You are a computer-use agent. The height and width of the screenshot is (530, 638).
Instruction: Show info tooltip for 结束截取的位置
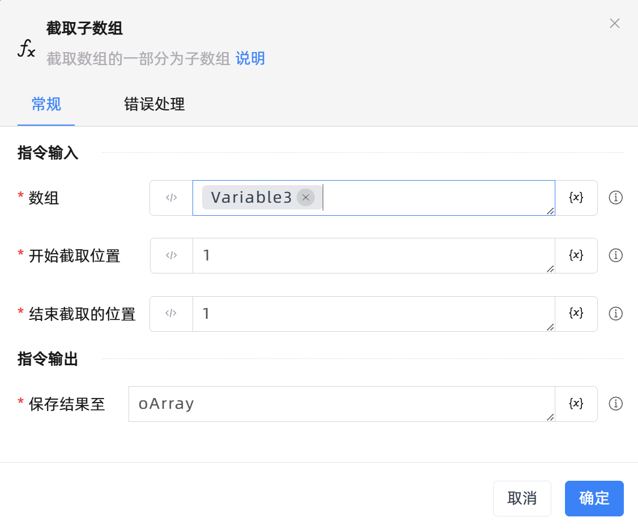(615, 314)
